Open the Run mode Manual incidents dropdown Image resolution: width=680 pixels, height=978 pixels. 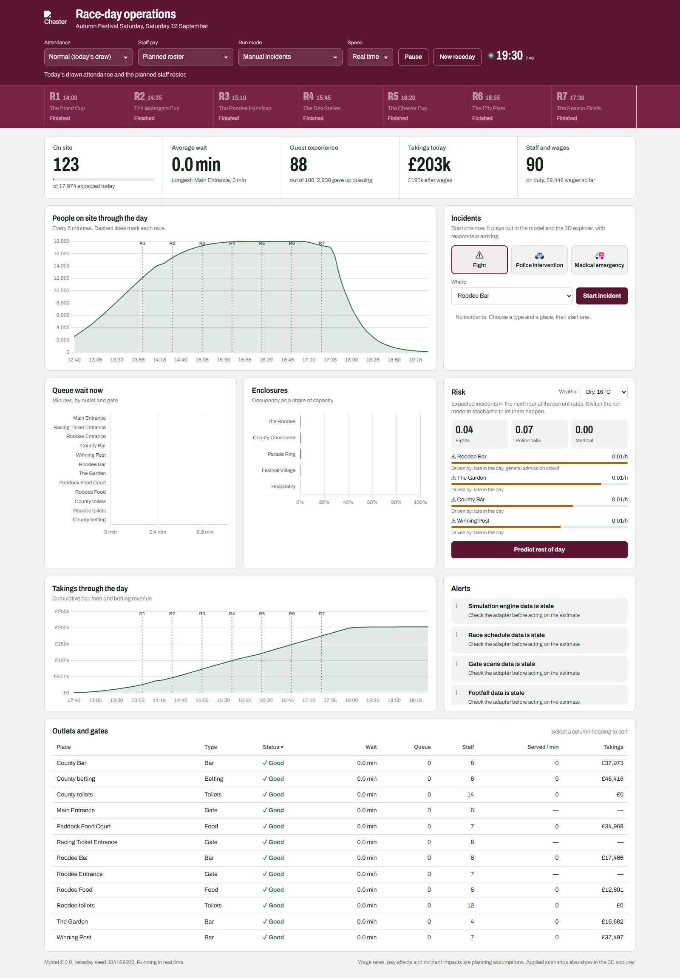click(x=290, y=57)
